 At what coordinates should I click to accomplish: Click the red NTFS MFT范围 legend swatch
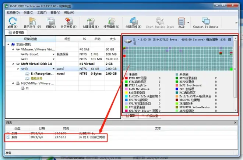(126, 78)
